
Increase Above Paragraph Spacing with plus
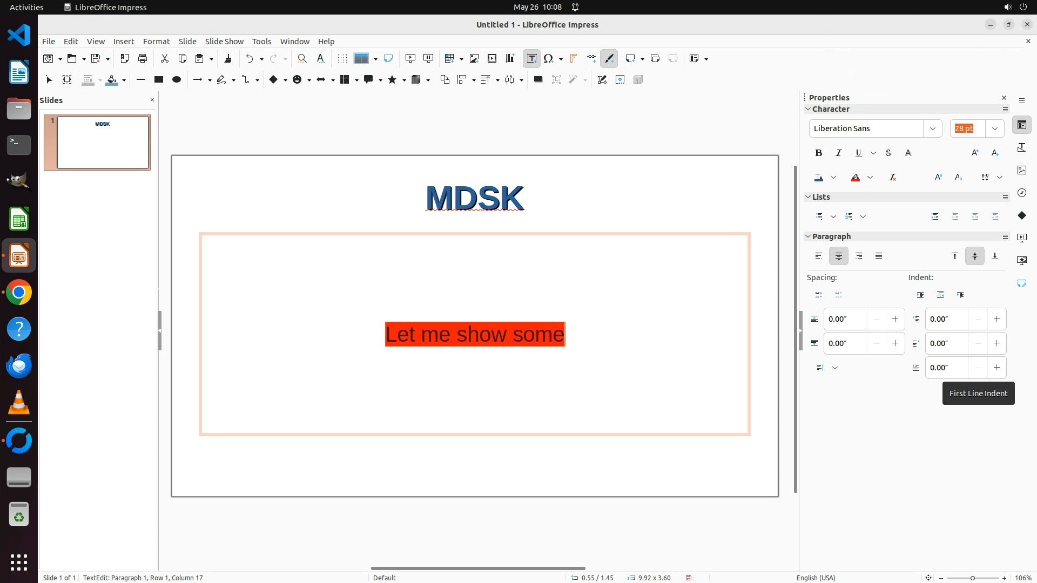[895, 320]
